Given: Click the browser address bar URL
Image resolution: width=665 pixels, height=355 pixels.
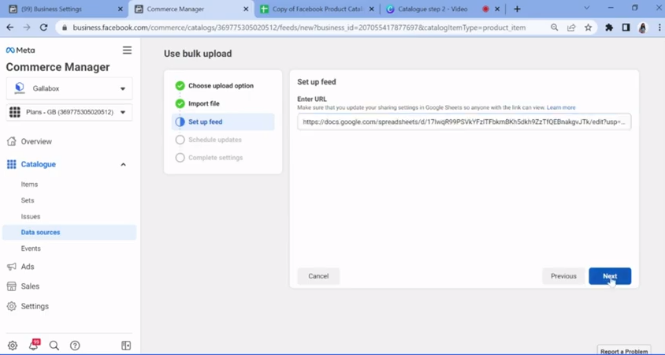Looking at the screenshot, I should point(299,28).
